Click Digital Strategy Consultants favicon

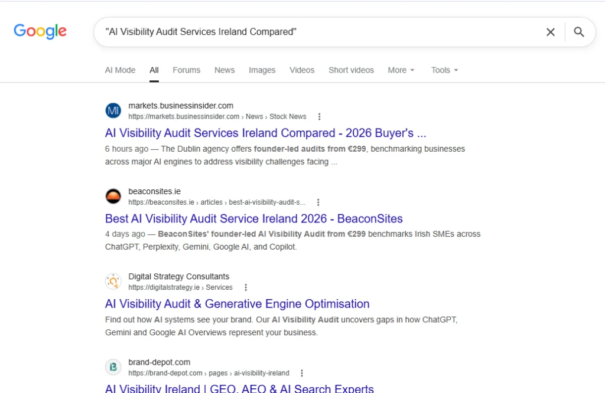[113, 281]
